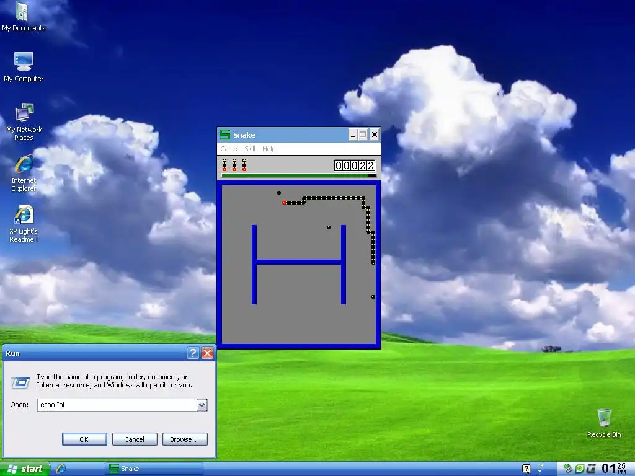
Task: Click the food dot near the snake head
Action: tap(278, 193)
